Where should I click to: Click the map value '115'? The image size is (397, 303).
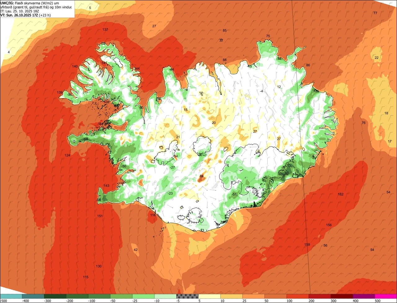point(86,277)
